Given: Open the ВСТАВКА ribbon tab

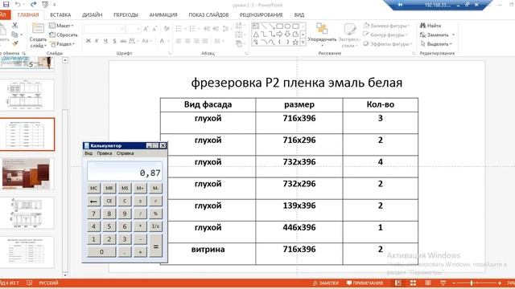Looking at the screenshot, I should coord(60,14).
